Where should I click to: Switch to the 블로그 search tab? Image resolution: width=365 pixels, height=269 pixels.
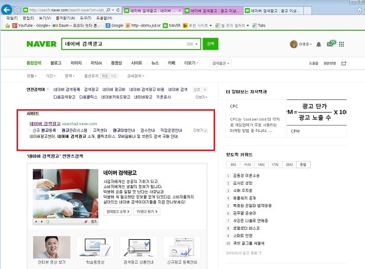(56, 63)
